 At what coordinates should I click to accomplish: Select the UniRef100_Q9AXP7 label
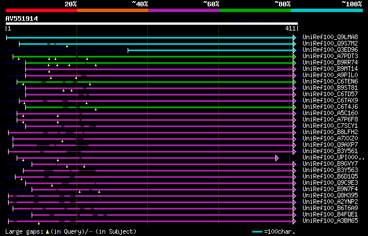(330, 145)
